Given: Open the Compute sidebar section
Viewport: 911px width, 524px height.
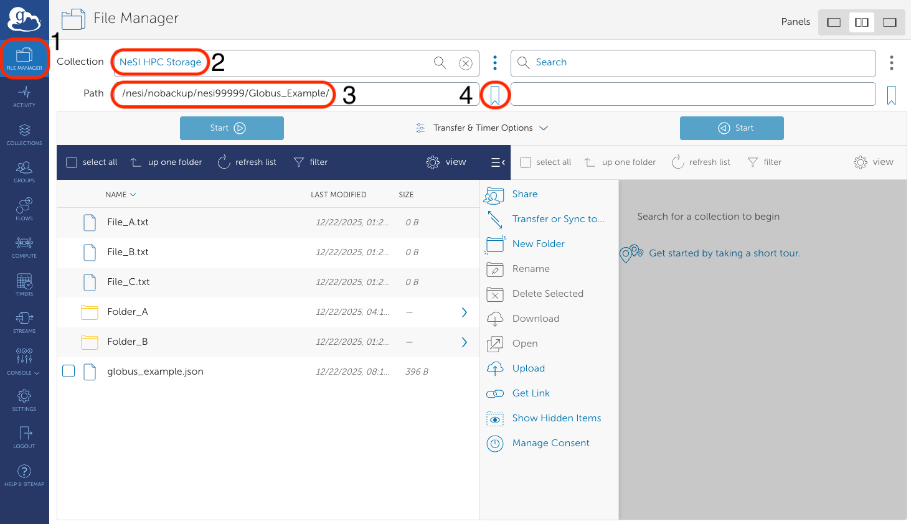Looking at the screenshot, I should pyautogui.click(x=24, y=247).
